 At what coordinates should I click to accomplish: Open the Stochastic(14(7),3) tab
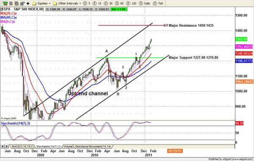click(48, 147)
